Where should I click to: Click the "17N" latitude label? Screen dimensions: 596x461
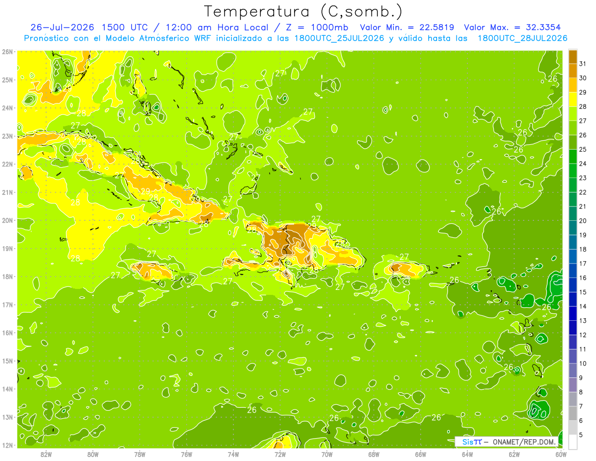pyautogui.click(x=7, y=304)
